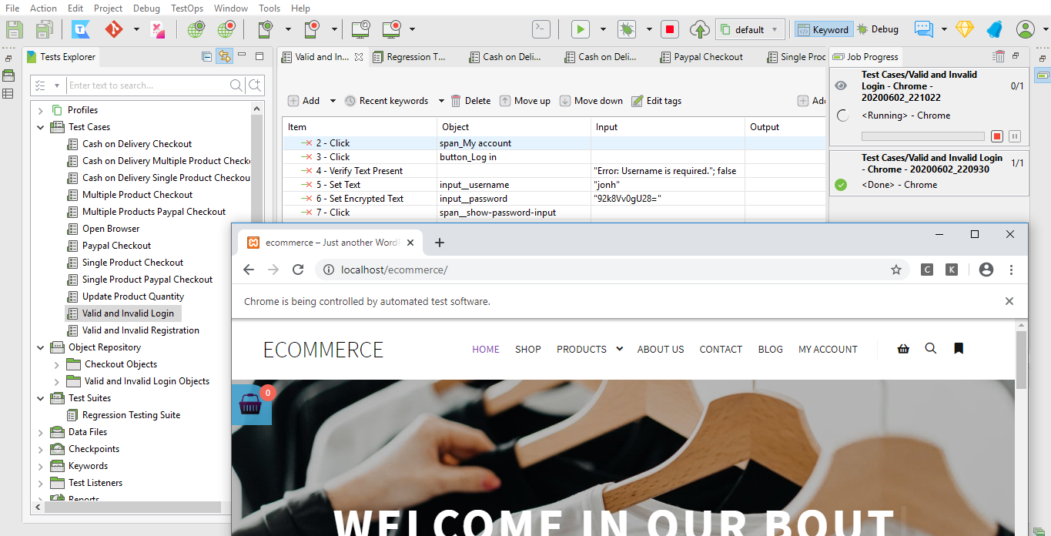
Task: Click the Spy Windows desktop icon
Action: coord(360,29)
